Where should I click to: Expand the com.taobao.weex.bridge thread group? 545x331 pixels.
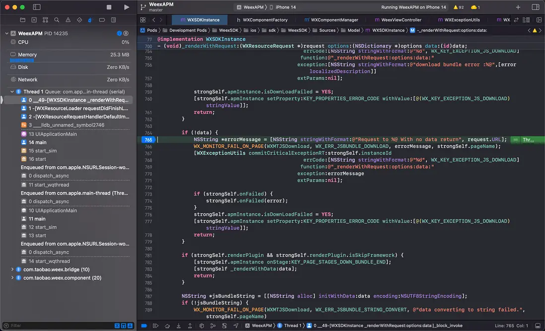coord(12,269)
